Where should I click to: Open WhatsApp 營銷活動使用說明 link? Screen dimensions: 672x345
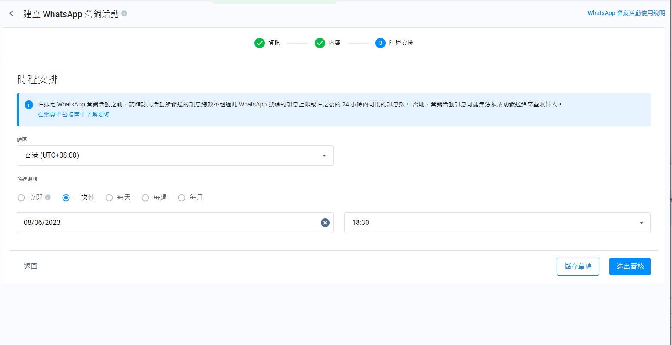click(x=626, y=13)
